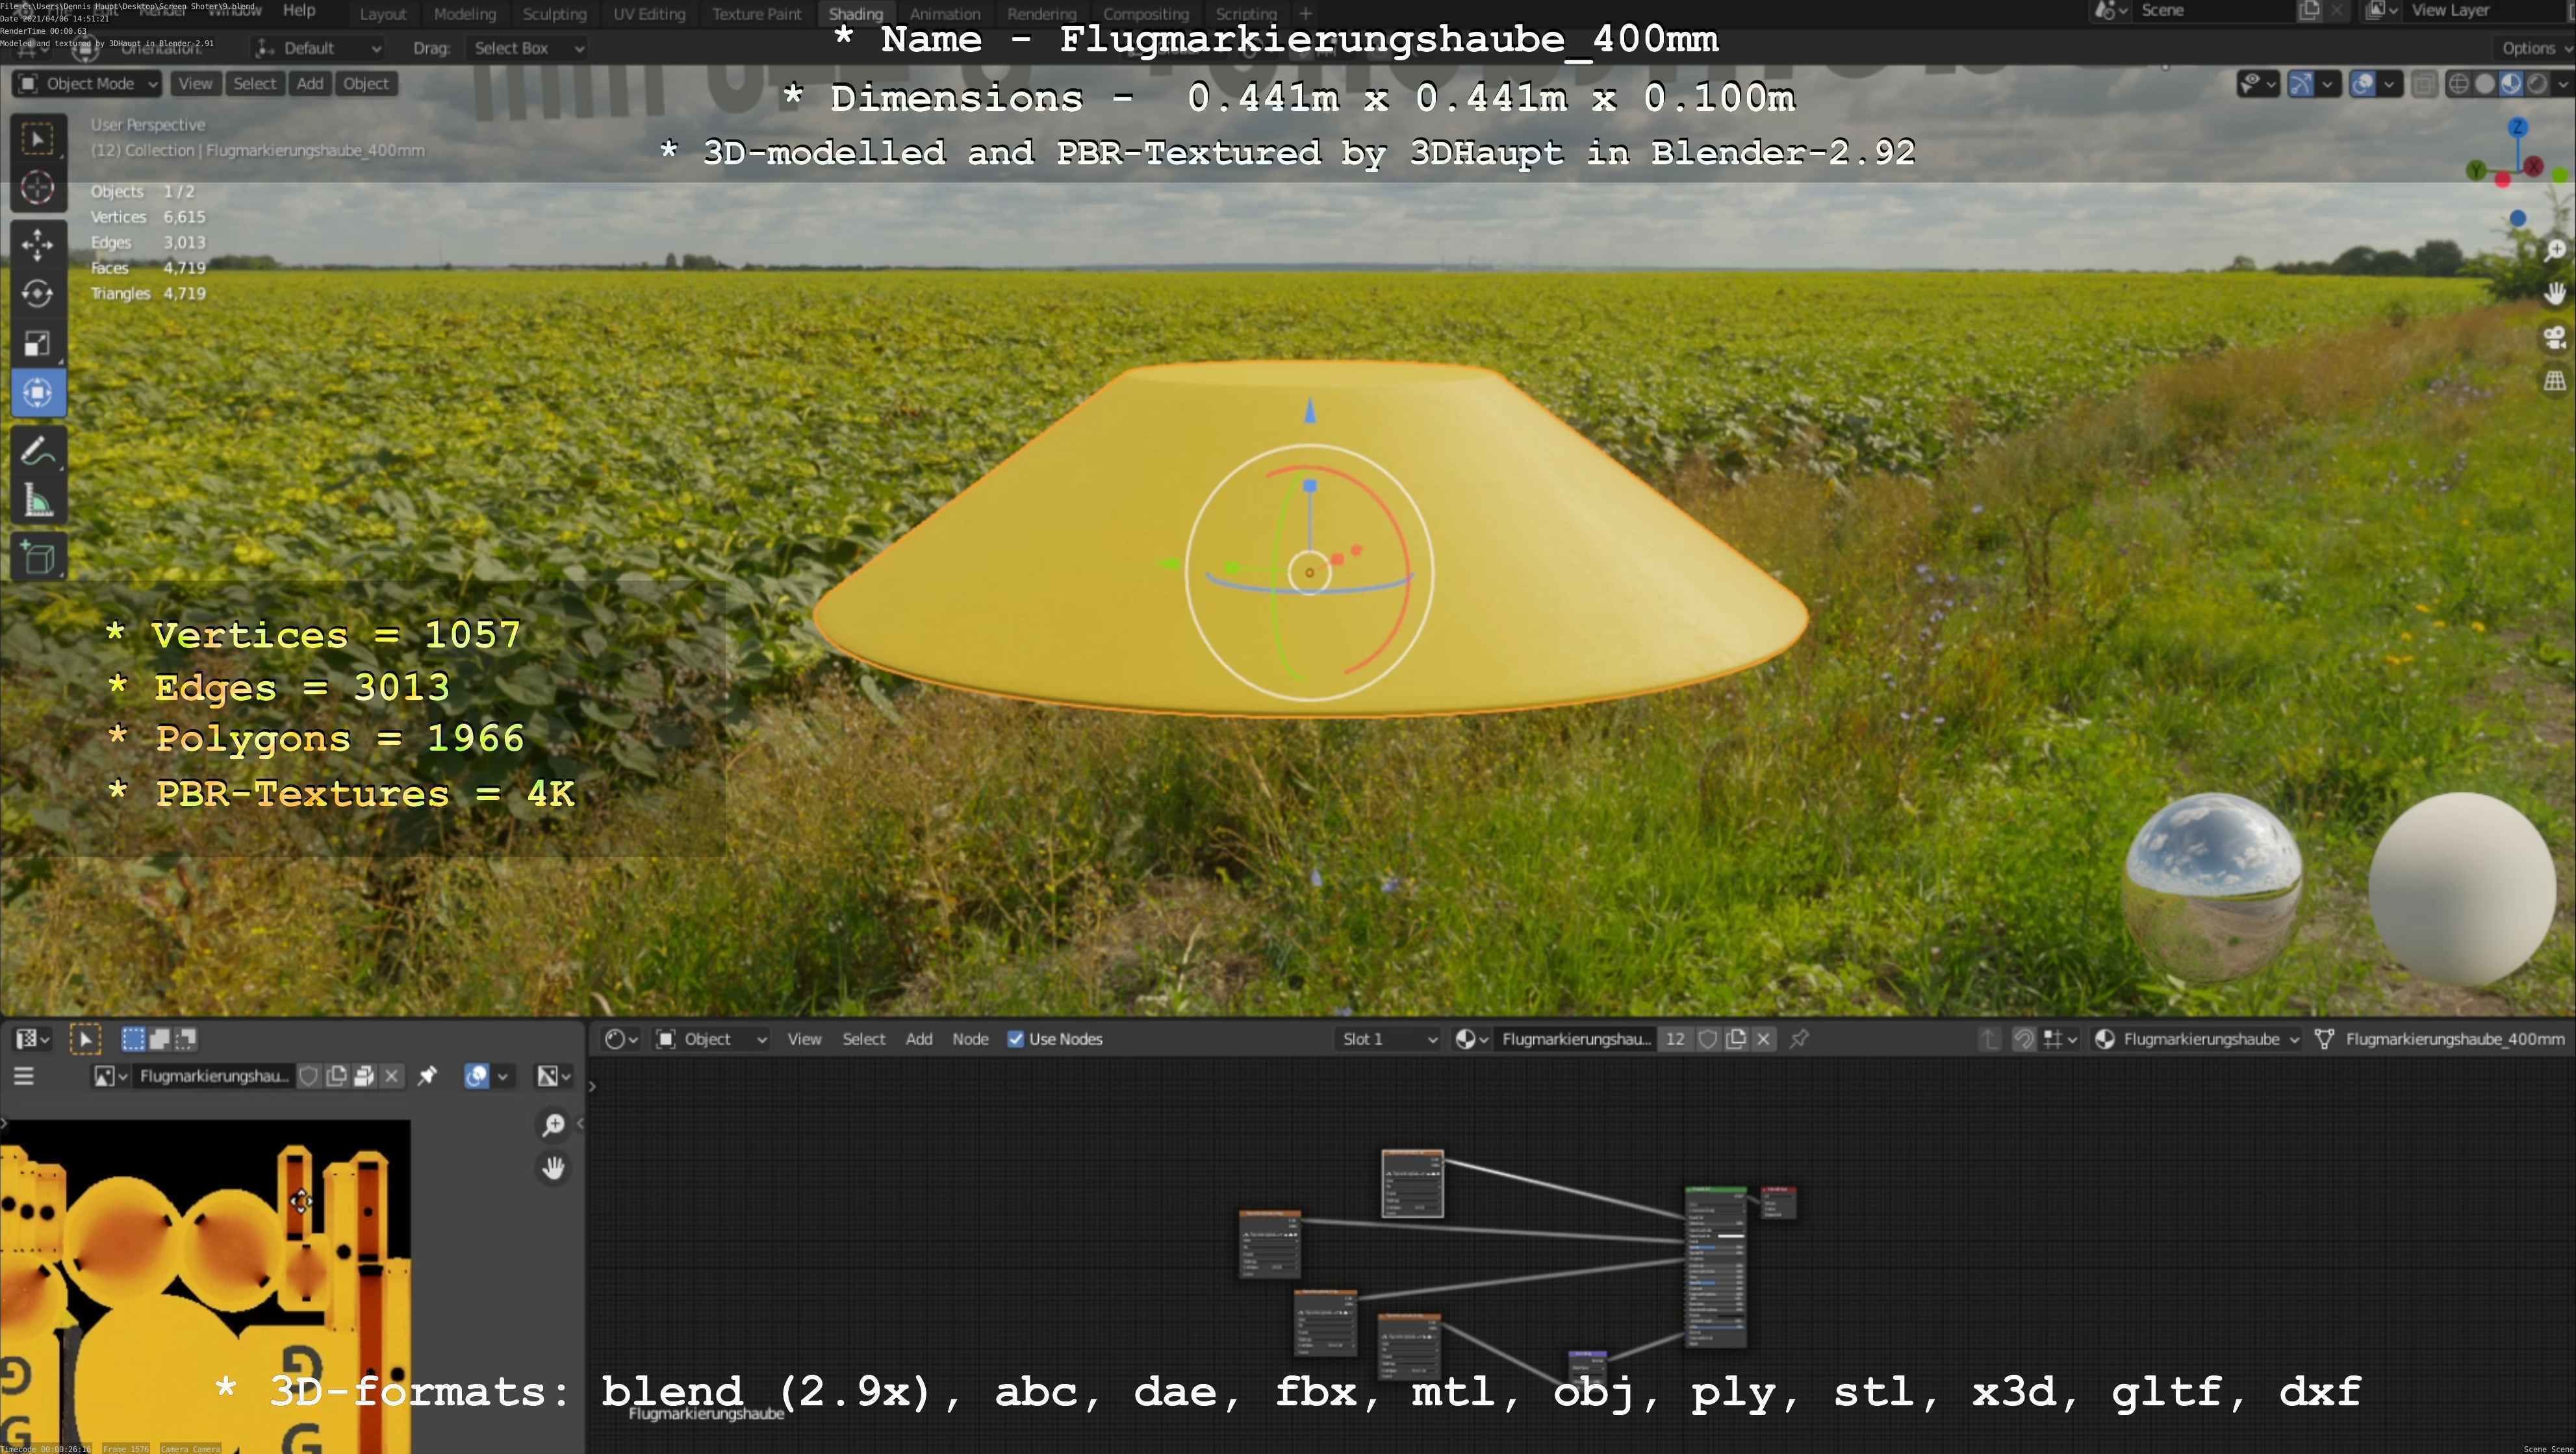Toggle fake user shield for image
The image size is (2576, 1454).
pos(309,1075)
